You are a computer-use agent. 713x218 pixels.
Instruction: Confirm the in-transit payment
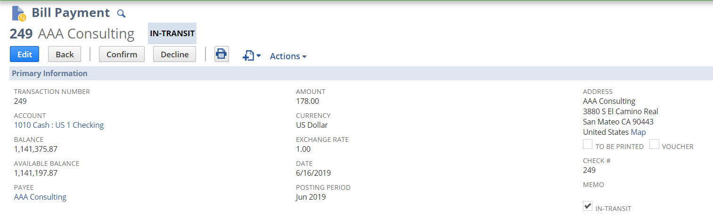[x=122, y=54]
